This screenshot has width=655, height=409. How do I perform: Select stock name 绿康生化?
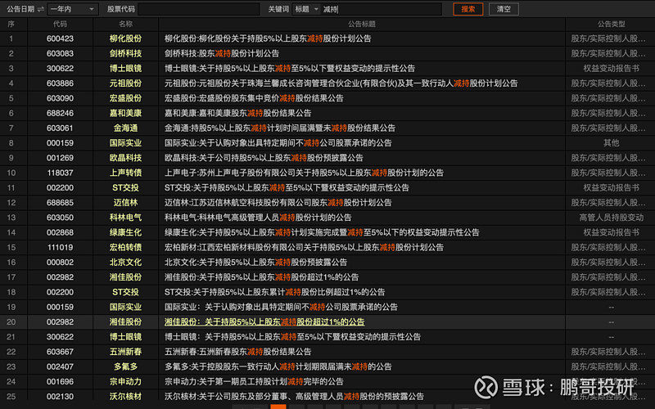pos(126,233)
